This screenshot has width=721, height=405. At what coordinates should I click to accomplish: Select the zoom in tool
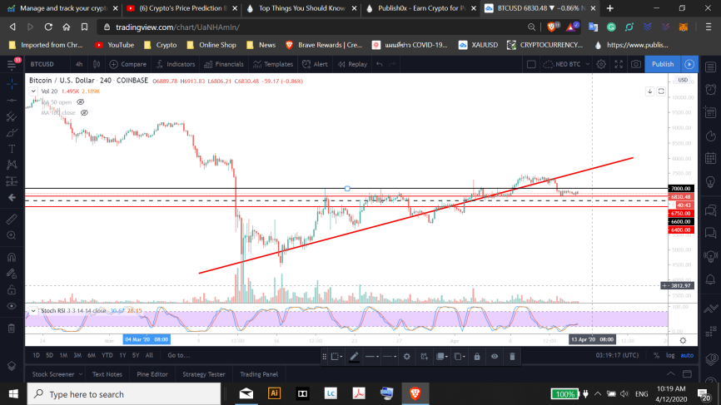tap(12, 235)
